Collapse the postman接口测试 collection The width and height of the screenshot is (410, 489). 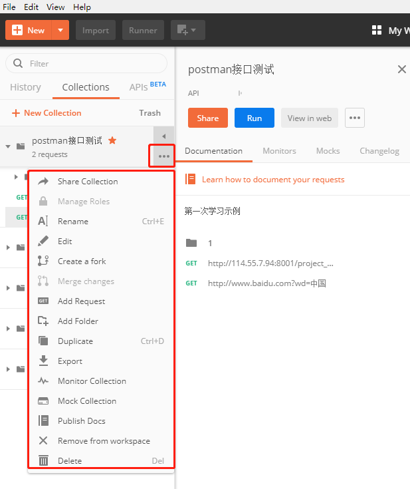point(8,146)
